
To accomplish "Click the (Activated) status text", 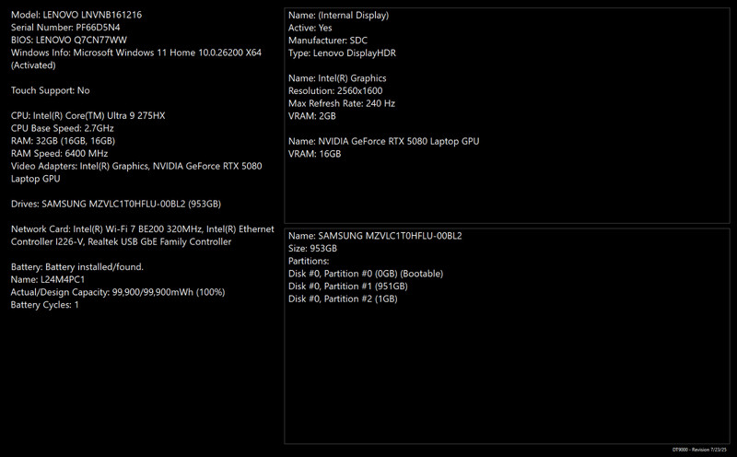I will tap(33, 65).
